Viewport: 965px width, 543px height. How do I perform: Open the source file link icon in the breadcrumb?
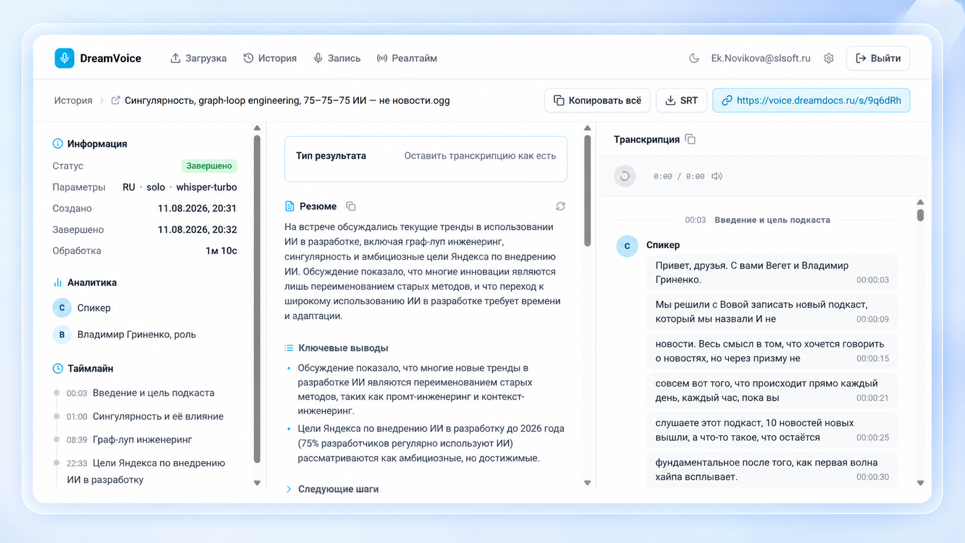(x=115, y=100)
